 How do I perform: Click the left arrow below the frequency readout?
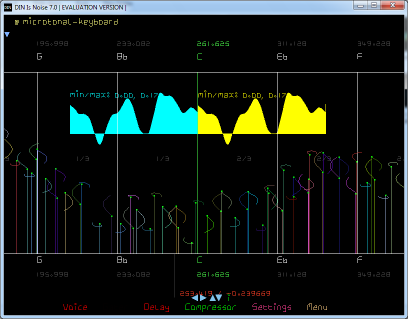click(194, 298)
